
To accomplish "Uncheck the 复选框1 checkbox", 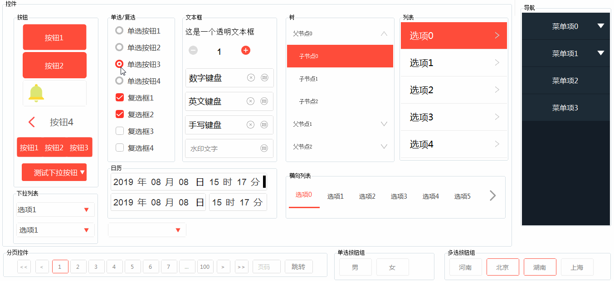I will [119, 97].
